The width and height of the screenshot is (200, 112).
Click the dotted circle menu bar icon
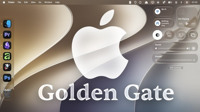click(x=158, y=2)
